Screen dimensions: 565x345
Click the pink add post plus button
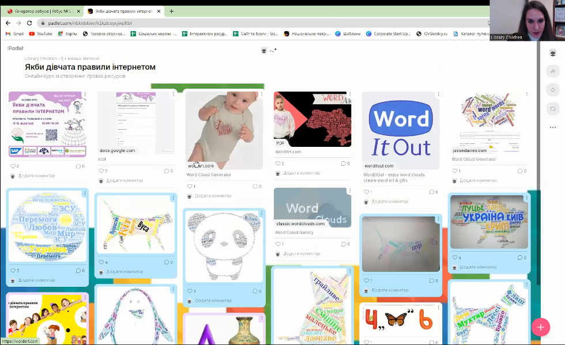(x=540, y=327)
